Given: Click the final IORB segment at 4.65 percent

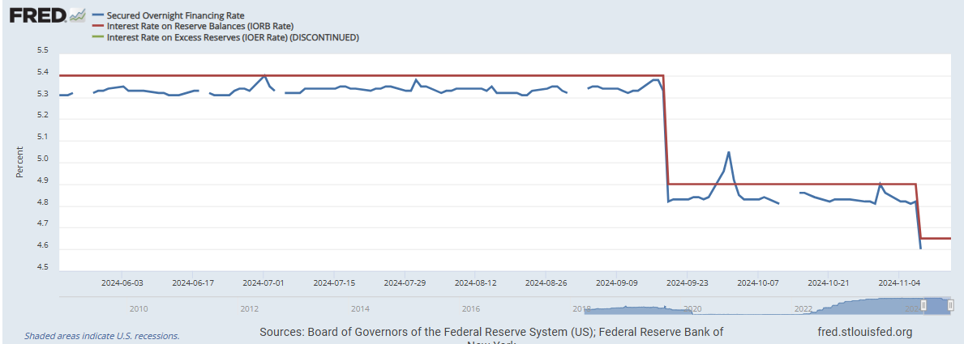Looking at the screenshot, I should coord(935,238).
